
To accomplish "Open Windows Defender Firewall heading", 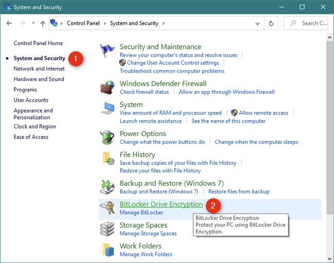I will click(163, 84).
